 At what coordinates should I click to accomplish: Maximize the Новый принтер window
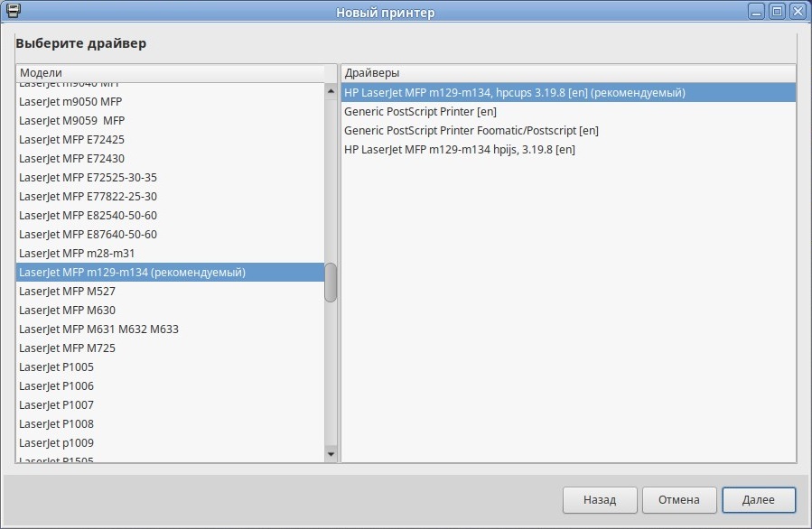(777, 12)
